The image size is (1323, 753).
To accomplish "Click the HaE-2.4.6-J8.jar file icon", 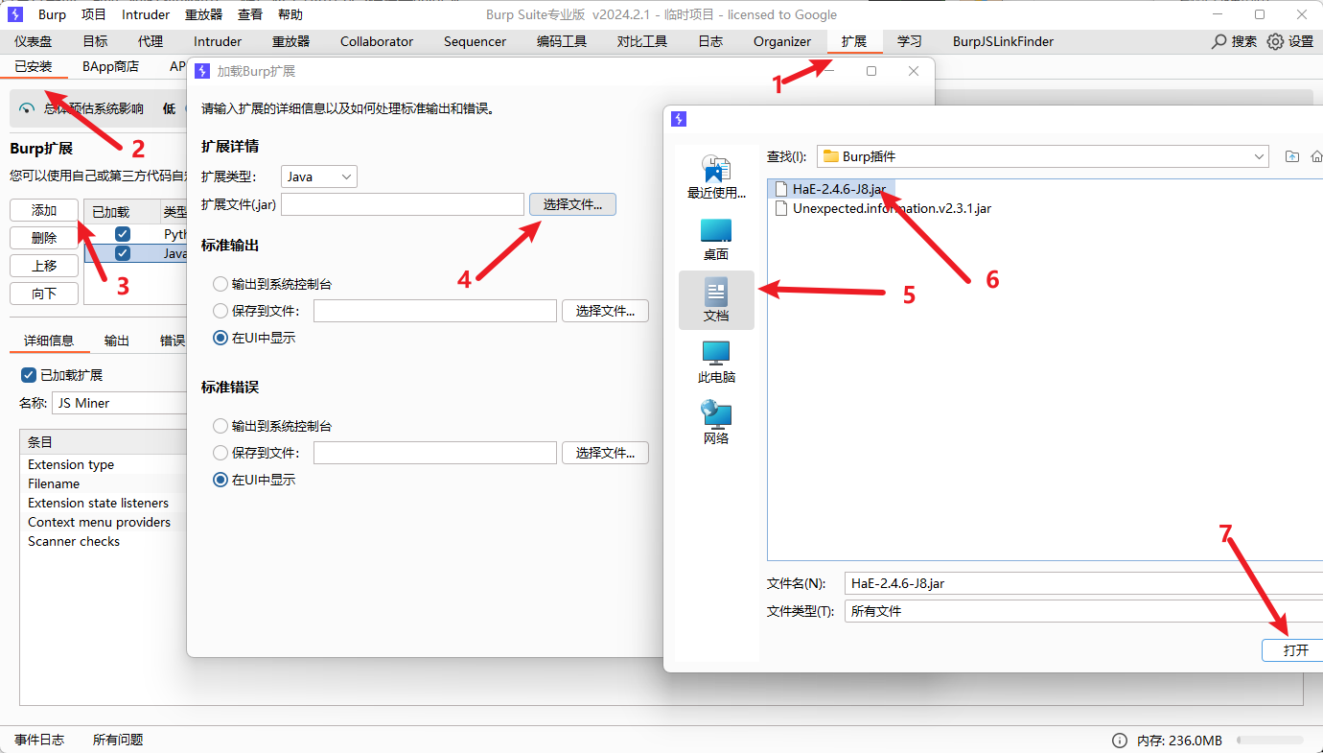I will (781, 189).
